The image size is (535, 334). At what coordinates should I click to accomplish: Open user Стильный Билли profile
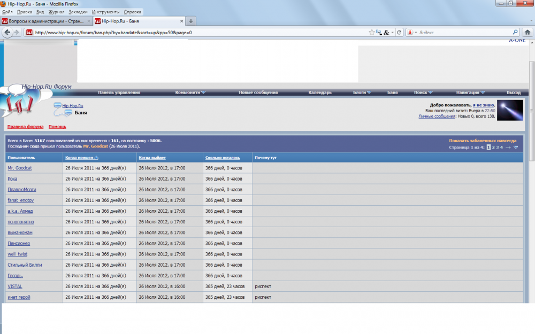[x=25, y=265]
